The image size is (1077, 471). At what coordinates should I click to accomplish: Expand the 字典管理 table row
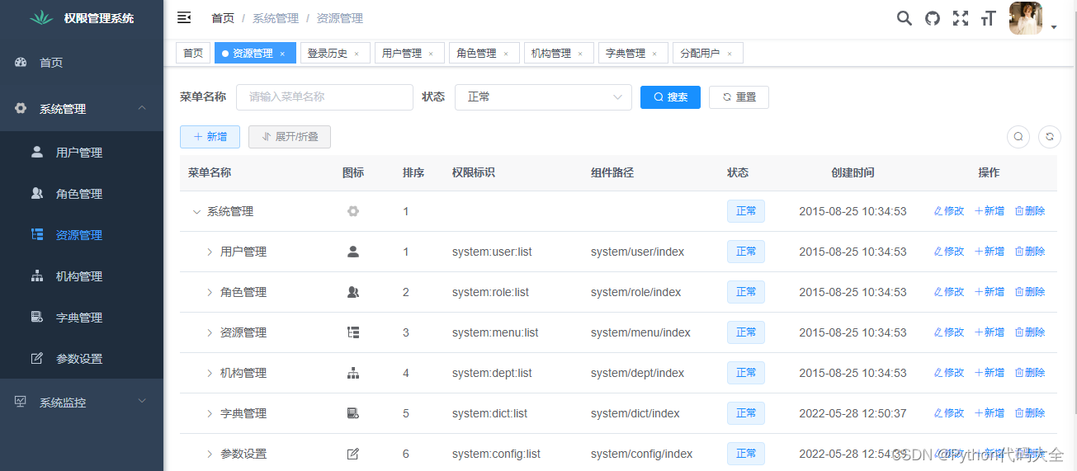click(210, 414)
